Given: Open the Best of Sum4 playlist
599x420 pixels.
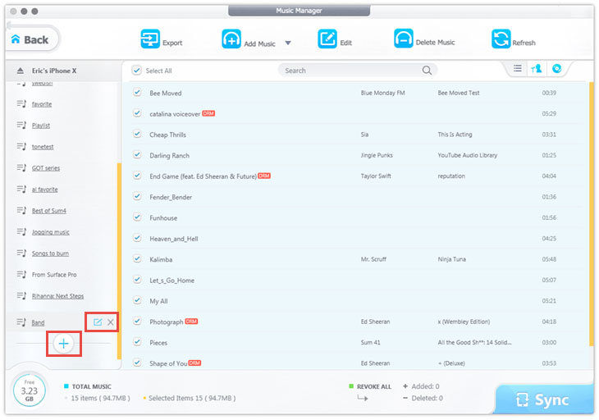Looking at the screenshot, I should click(49, 211).
